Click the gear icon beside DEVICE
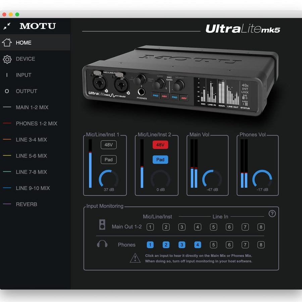The height and width of the screenshot is (302, 302). (7, 59)
